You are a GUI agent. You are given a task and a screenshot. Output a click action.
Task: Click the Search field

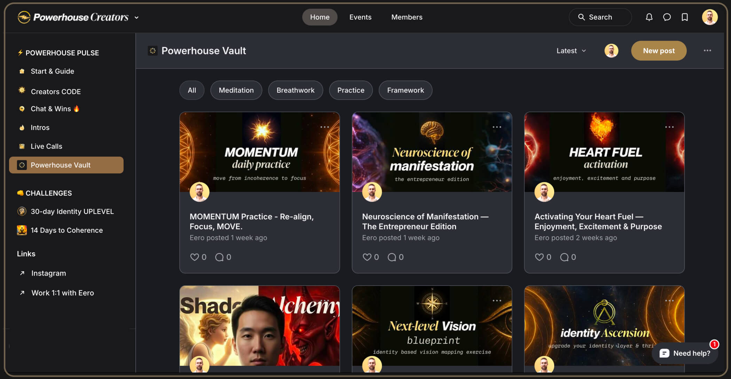[600, 17]
